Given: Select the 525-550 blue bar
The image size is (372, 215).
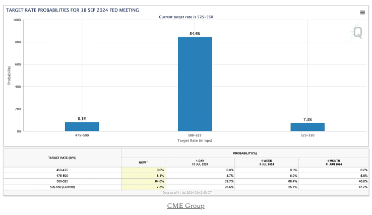Looking at the screenshot, I should pos(307,127).
